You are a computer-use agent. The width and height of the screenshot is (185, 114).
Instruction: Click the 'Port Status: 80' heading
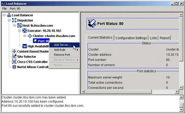point(110,24)
